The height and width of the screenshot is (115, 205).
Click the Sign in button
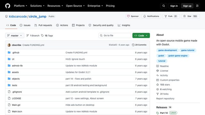[174, 6]
